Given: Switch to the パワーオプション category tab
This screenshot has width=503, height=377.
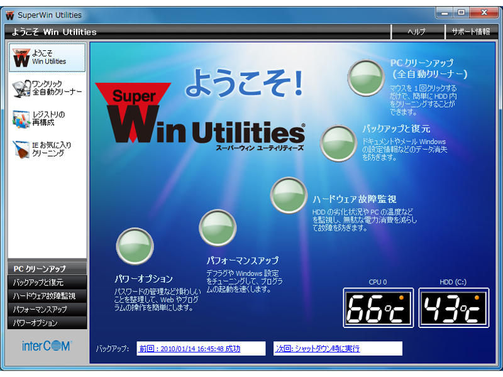Looking at the screenshot, I should [x=47, y=322].
